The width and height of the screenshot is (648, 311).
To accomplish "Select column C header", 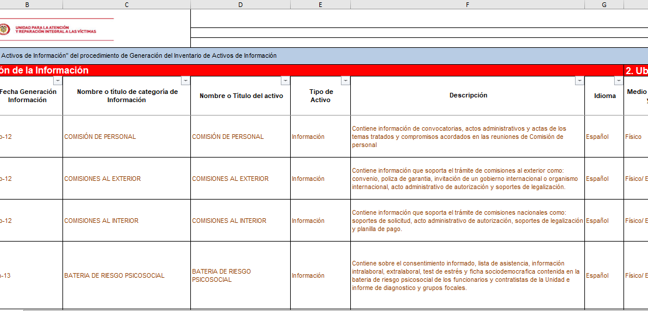I will tap(127, 5).
